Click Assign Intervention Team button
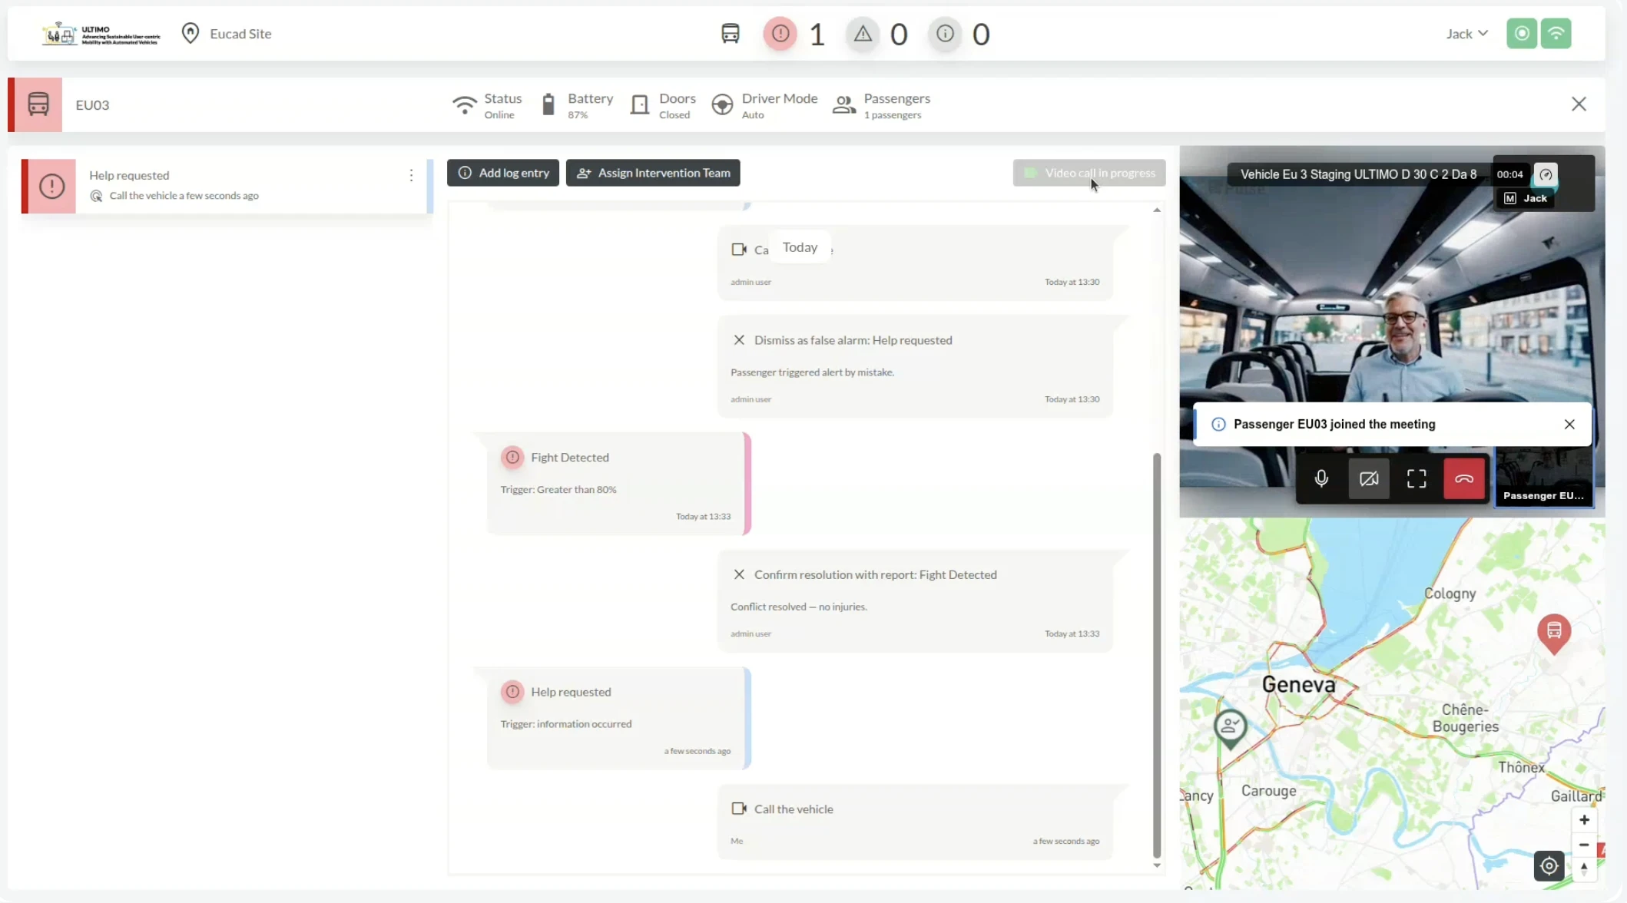The image size is (1627, 903). tap(653, 173)
